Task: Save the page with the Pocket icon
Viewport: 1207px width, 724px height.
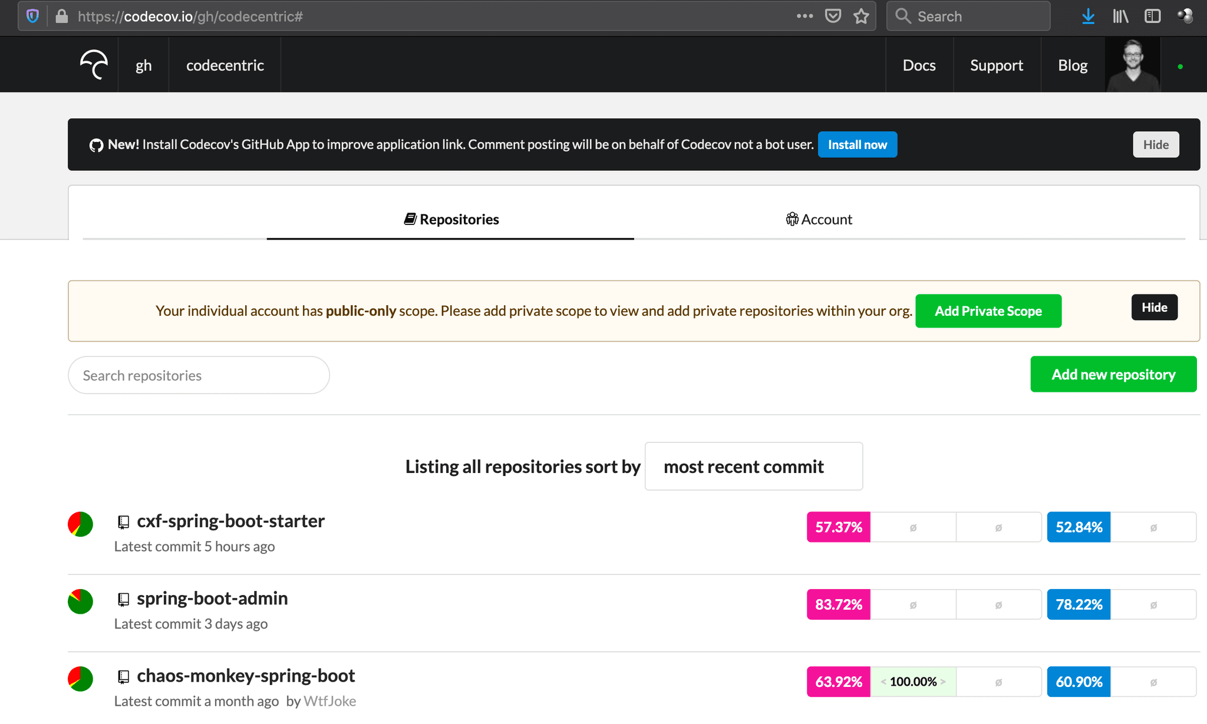Action: 833,16
